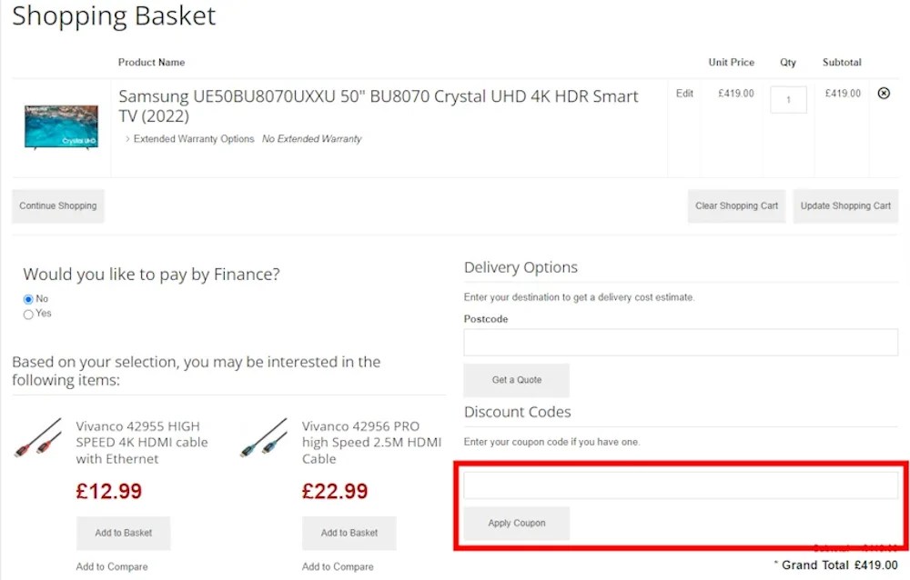910x580 pixels.
Task: Select Yes for paying by Finance
Action: click(x=28, y=313)
